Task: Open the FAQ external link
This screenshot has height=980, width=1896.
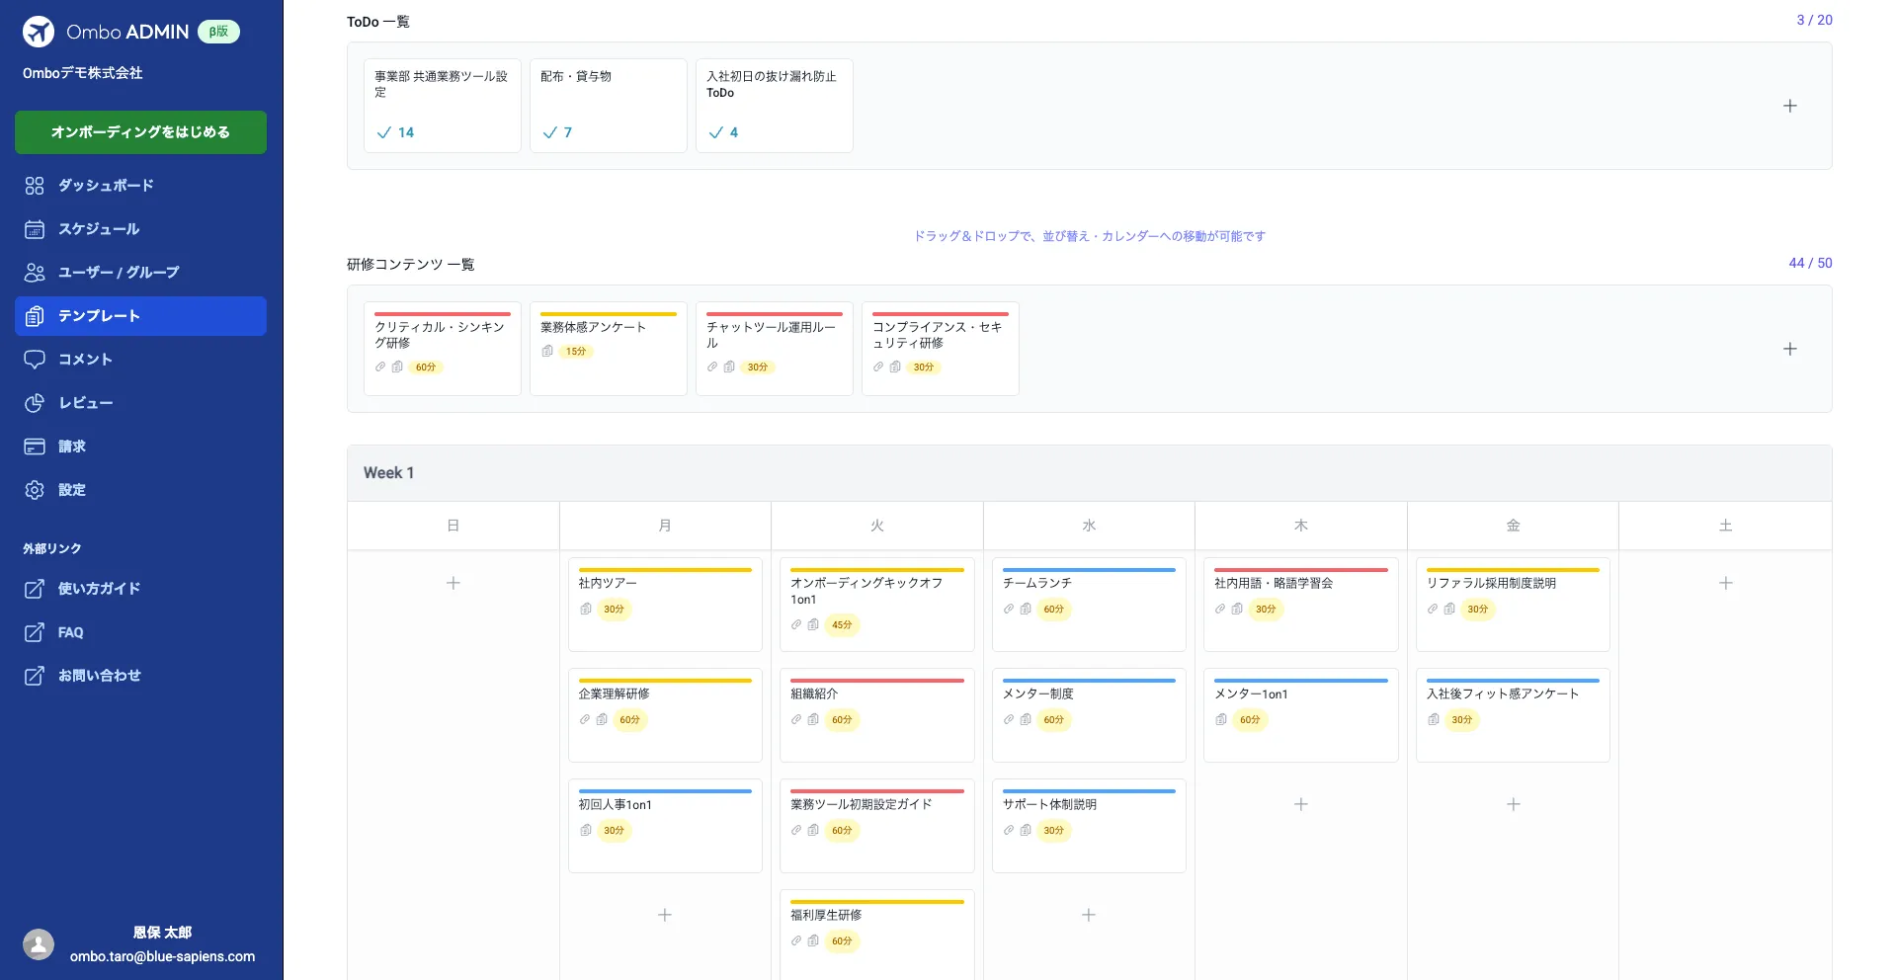Action: [70, 632]
